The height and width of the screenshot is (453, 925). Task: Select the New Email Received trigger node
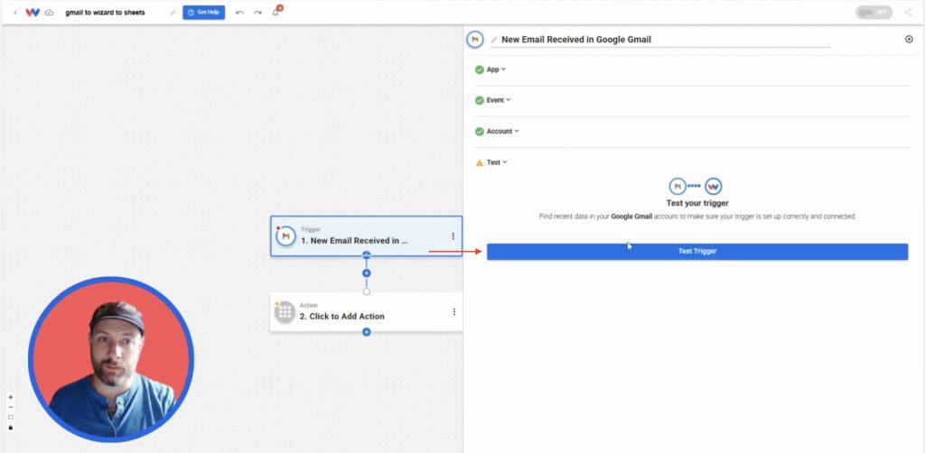[x=367, y=236]
